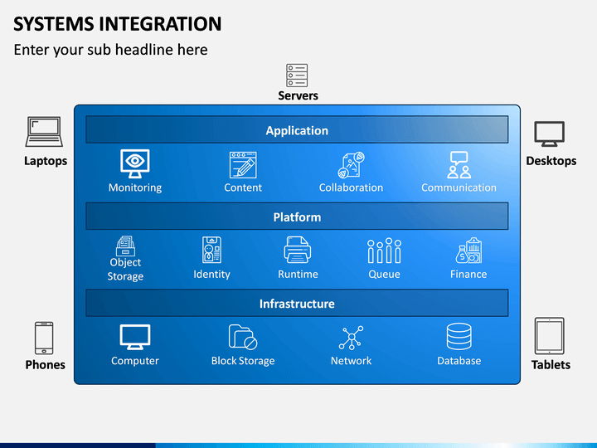The image size is (597, 448).
Task: Click the Phones smartphone icon
Action: pyautogui.click(x=44, y=338)
